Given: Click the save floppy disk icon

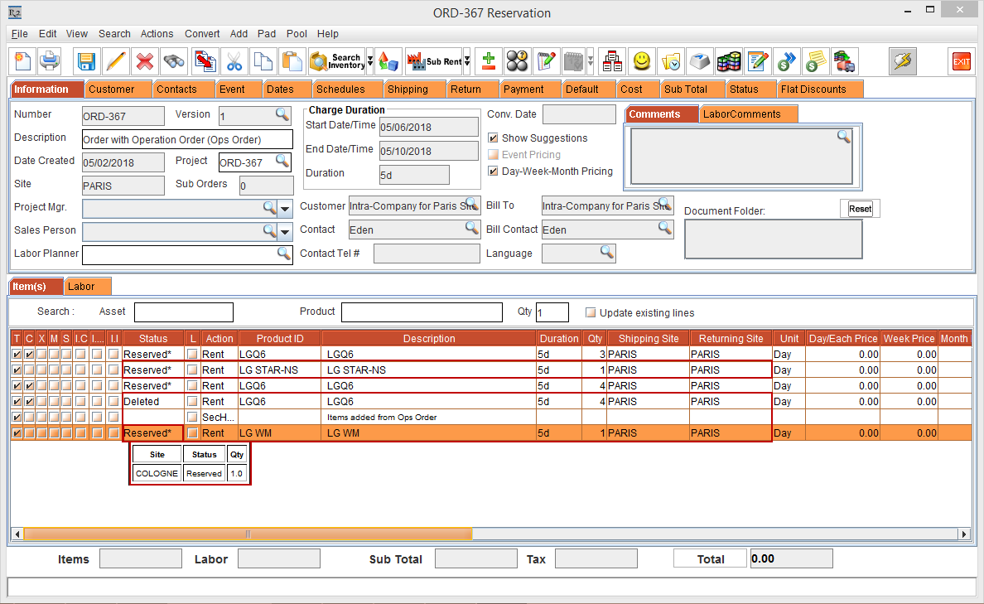Looking at the screenshot, I should tap(86, 61).
